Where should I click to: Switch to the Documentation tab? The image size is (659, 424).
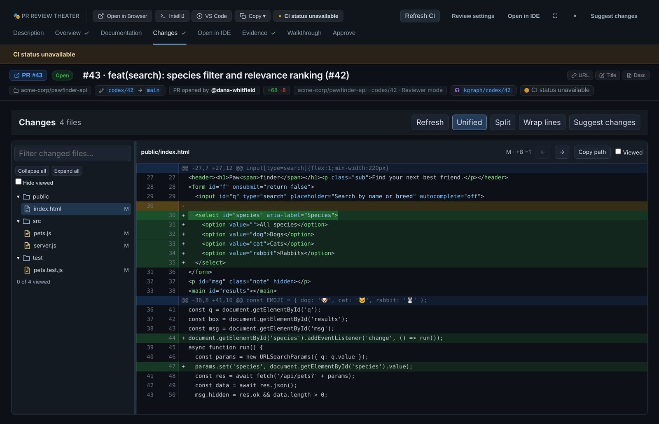[x=121, y=33]
